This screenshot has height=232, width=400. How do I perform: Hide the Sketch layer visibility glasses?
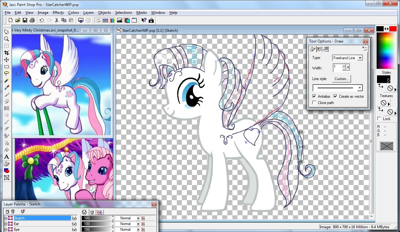point(74,218)
